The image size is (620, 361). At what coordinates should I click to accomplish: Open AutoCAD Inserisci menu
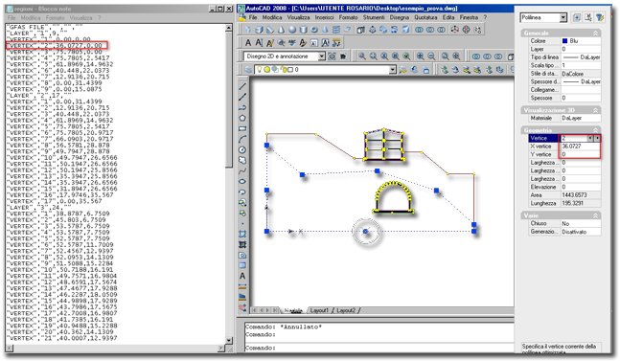pos(324,18)
